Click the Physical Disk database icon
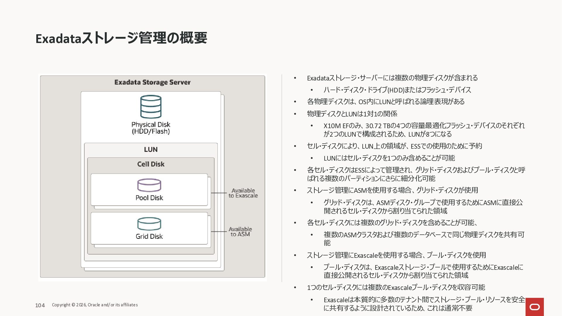 (x=151, y=107)
